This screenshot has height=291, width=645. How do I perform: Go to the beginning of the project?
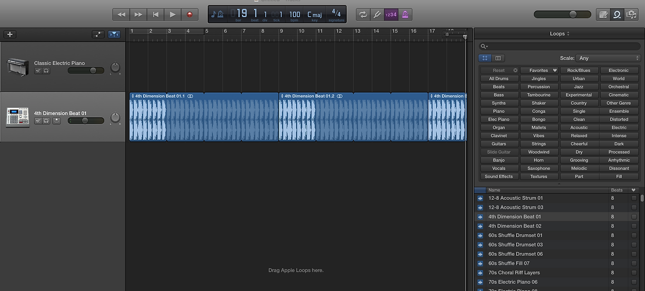click(155, 15)
